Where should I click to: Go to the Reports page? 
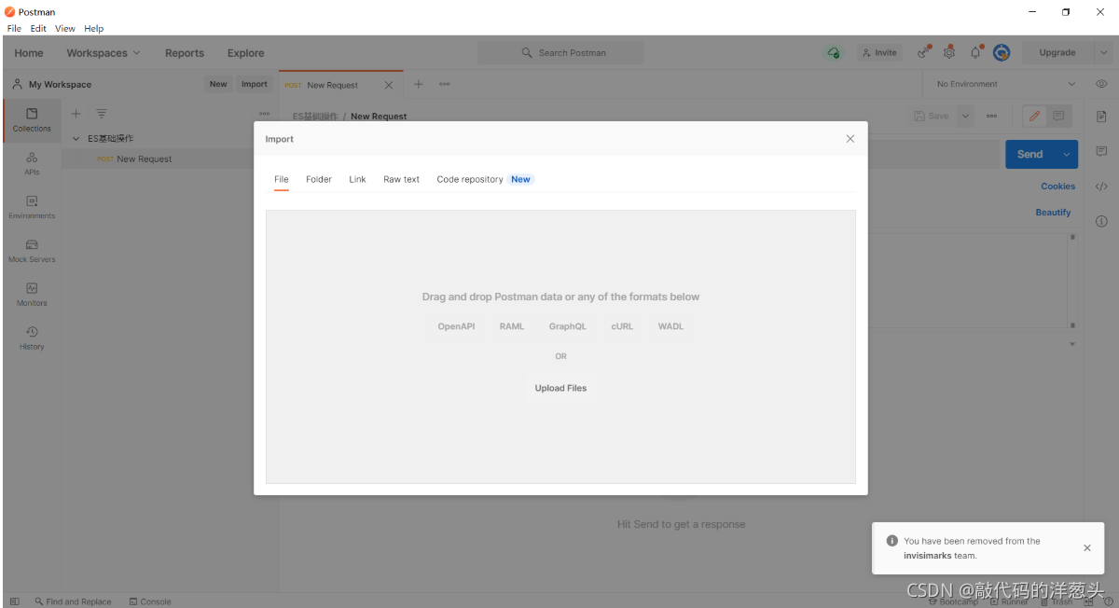tap(185, 53)
